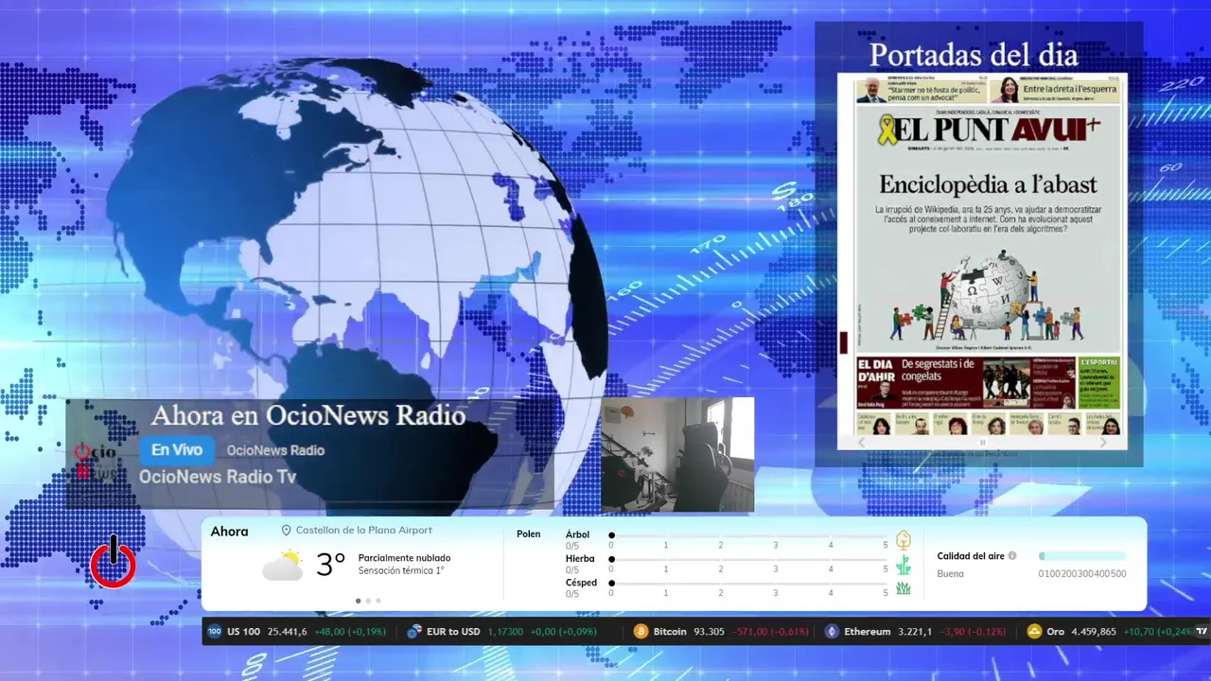Click the EUR to USD flag icon

coord(413,631)
